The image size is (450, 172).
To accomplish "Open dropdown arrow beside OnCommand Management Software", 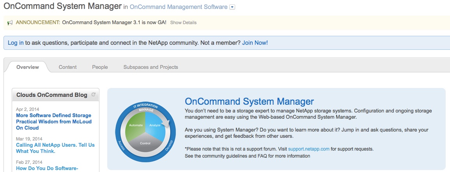I will (232, 7).
